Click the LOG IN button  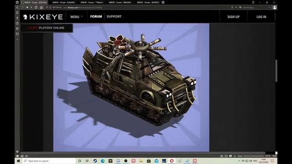261,17
